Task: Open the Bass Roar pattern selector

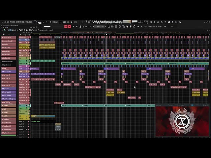Action: click(x=100, y=26)
